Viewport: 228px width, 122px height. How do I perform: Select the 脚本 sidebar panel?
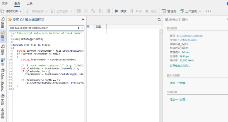click(3, 36)
